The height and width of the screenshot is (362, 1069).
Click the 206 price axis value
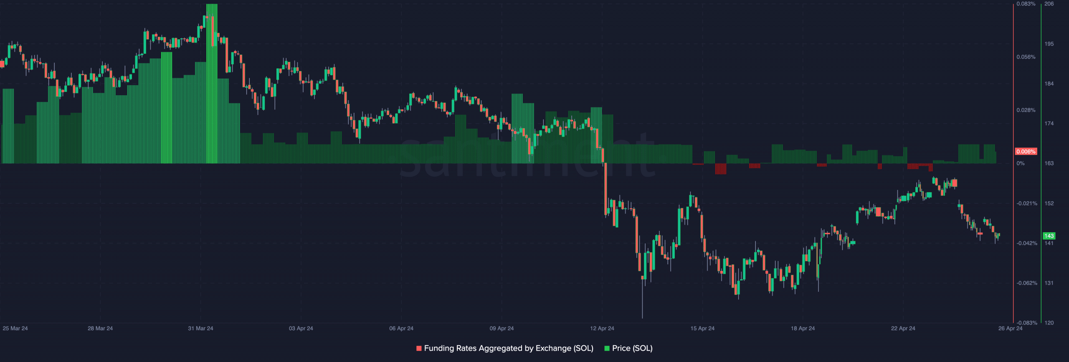(x=1049, y=4)
